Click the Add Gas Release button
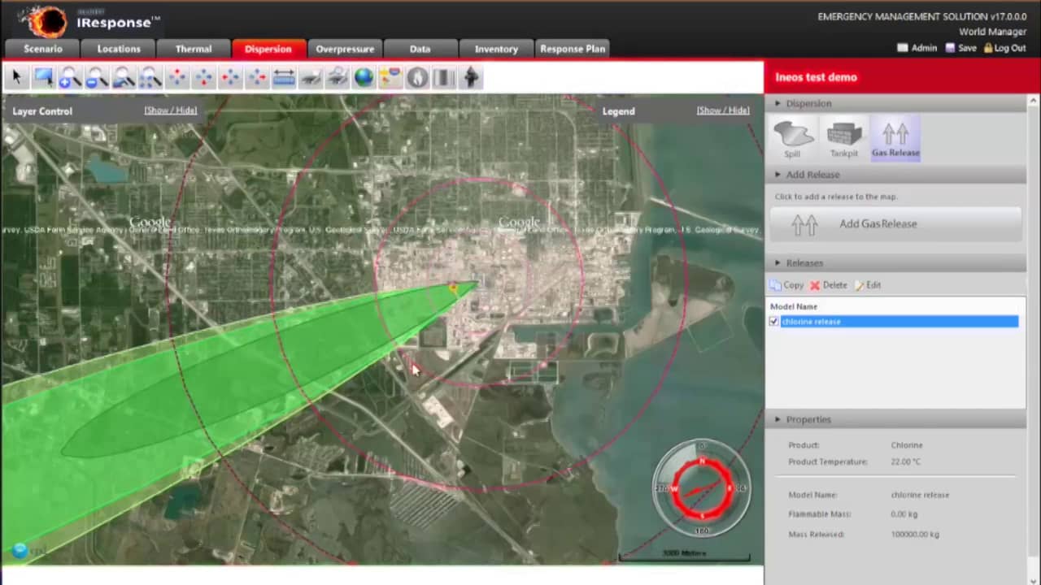1041x585 pixels. point(895,224)
